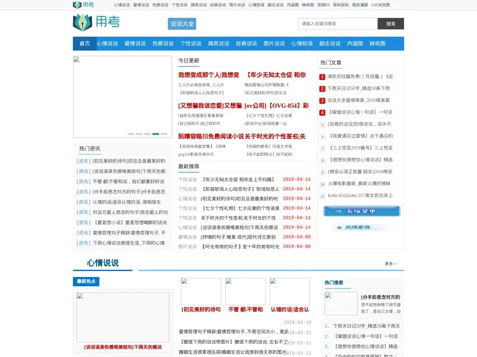Click the main carousel banner image
This screenshot has width=477, height=357.
pos(123,97)
